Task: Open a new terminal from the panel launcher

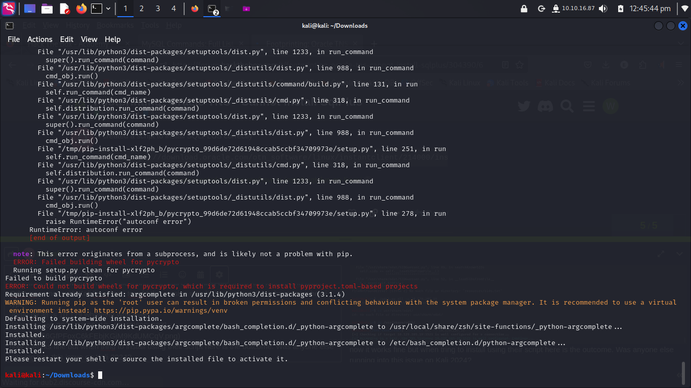Action: (x=97, y=9)
